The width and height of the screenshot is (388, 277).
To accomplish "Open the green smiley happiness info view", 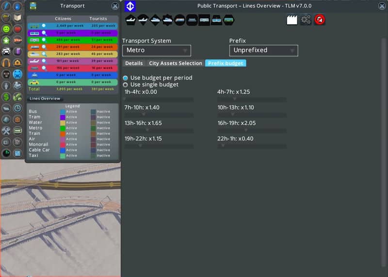I will tap(6, 29).
